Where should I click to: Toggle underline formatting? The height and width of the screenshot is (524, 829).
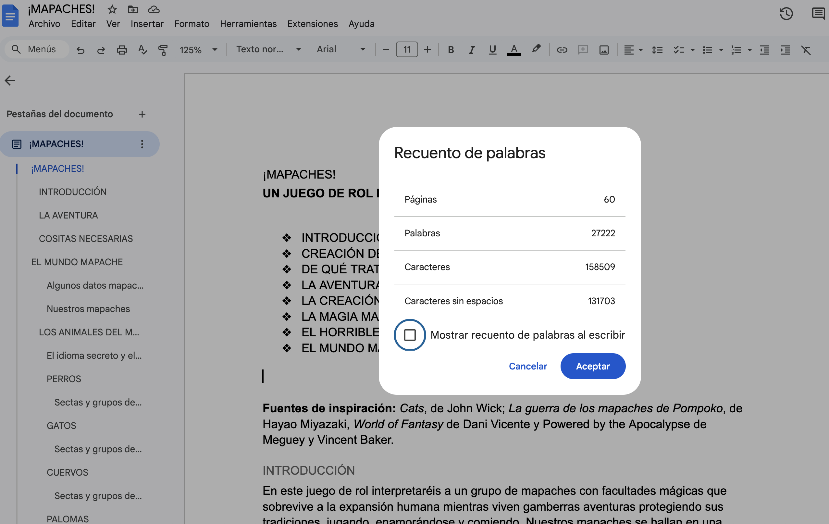click(x=492, y=50)
